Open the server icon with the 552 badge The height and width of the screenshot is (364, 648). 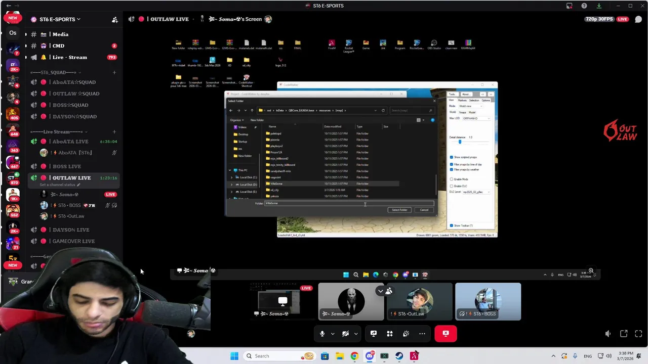[x=13, y=210]
